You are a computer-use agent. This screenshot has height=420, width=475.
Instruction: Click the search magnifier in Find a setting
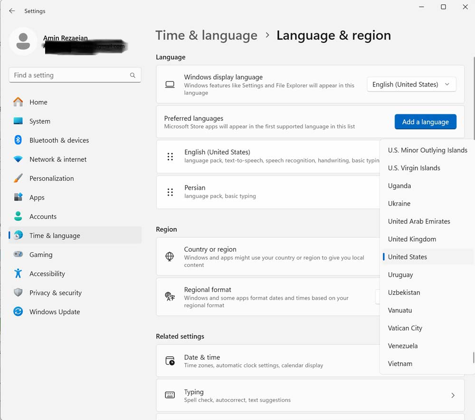[133, 75]
